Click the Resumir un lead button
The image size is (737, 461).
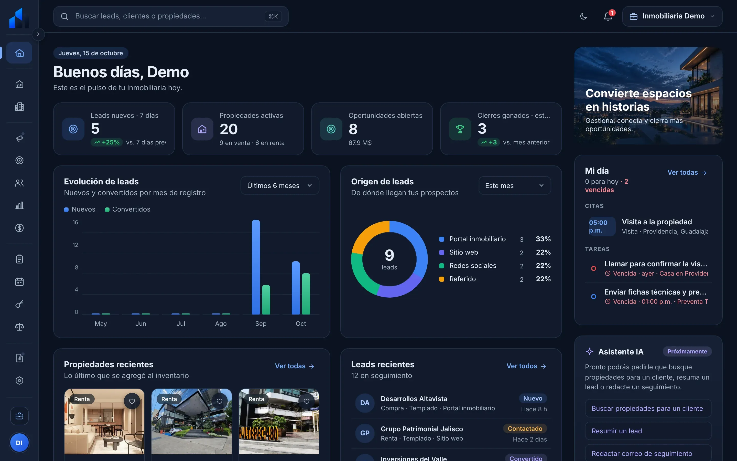coord(648,431)
